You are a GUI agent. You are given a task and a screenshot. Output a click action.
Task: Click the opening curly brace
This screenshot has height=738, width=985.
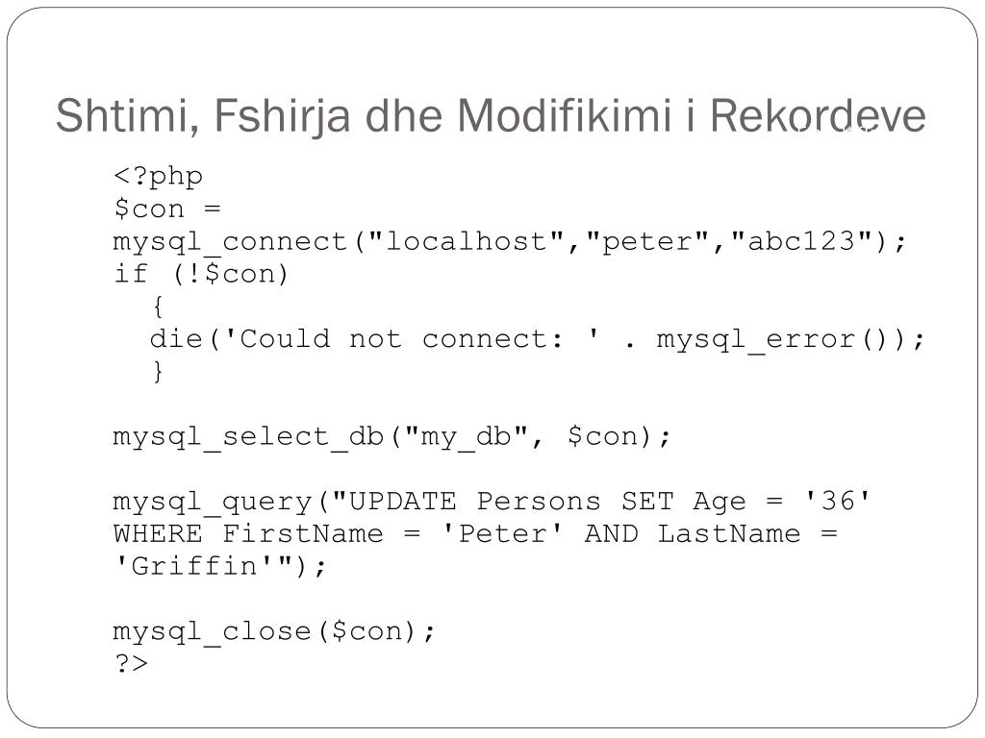tap(158, 307)
